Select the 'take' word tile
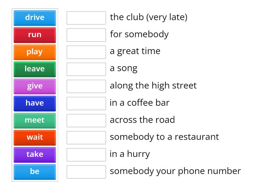 pos(35,155)
